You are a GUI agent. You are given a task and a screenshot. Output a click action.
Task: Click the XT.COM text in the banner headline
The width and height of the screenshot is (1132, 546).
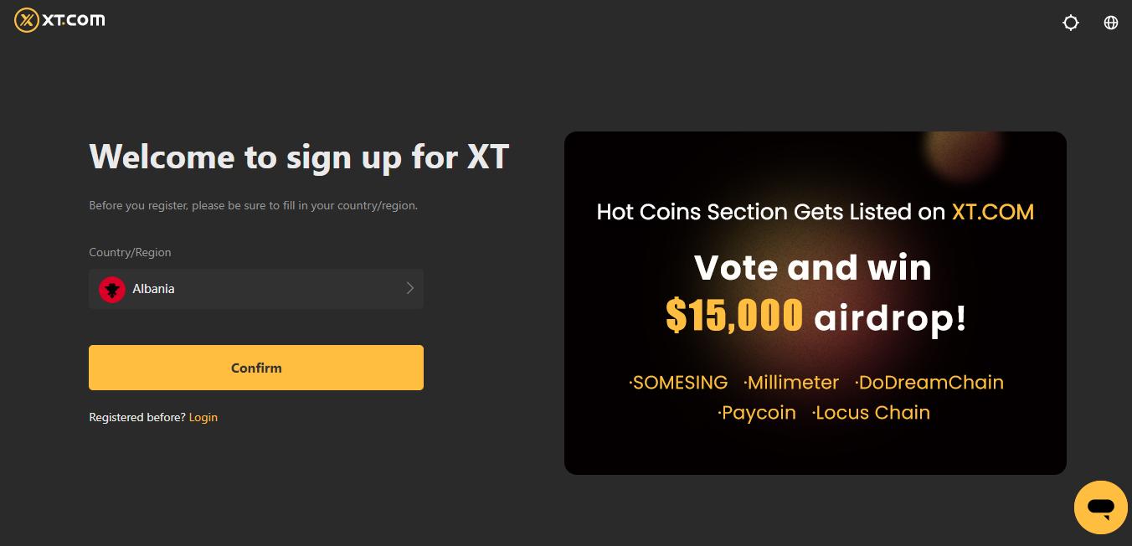click(992, 212)
